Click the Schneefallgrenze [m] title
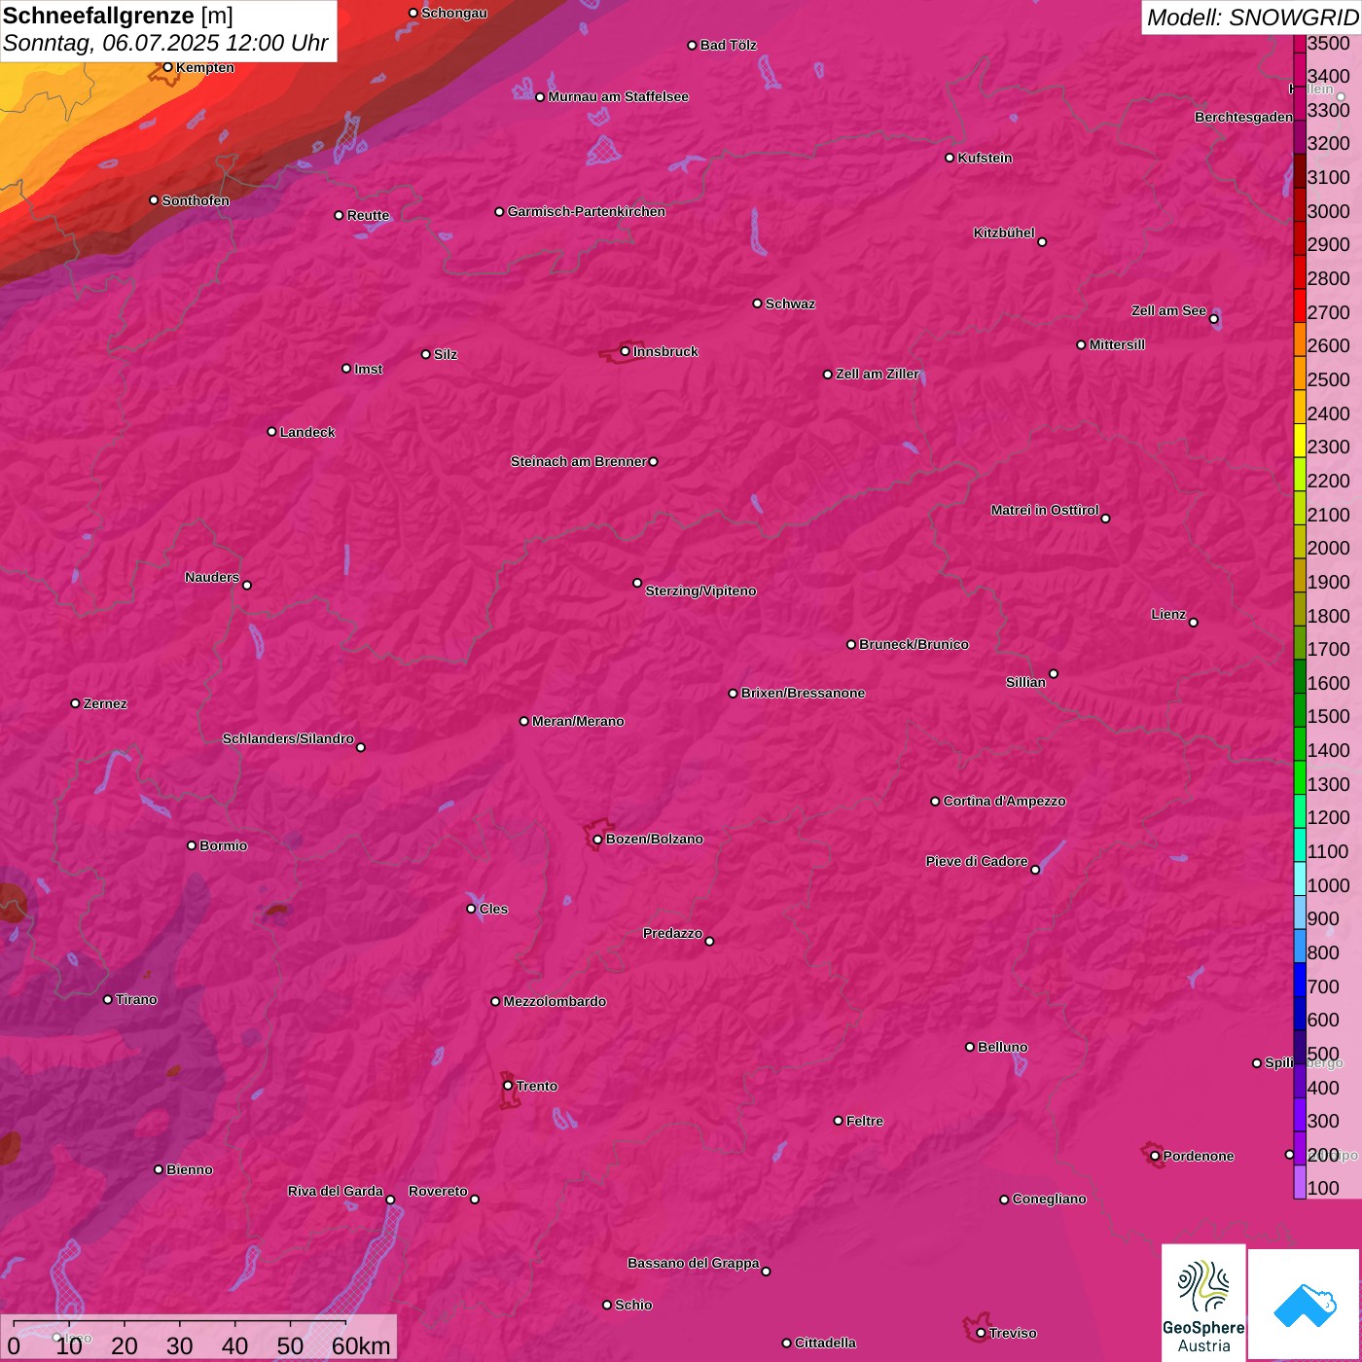Screen dimensions: 1362x1362 coord(119,16)
